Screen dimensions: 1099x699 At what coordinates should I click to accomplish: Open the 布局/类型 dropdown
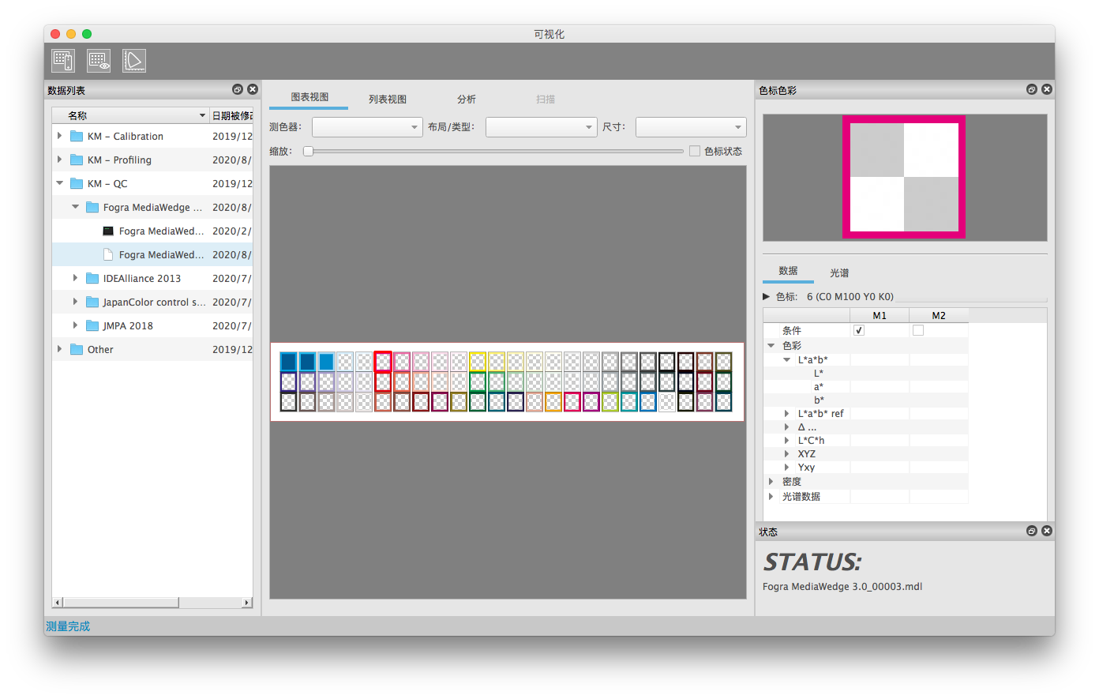(541, 126)
